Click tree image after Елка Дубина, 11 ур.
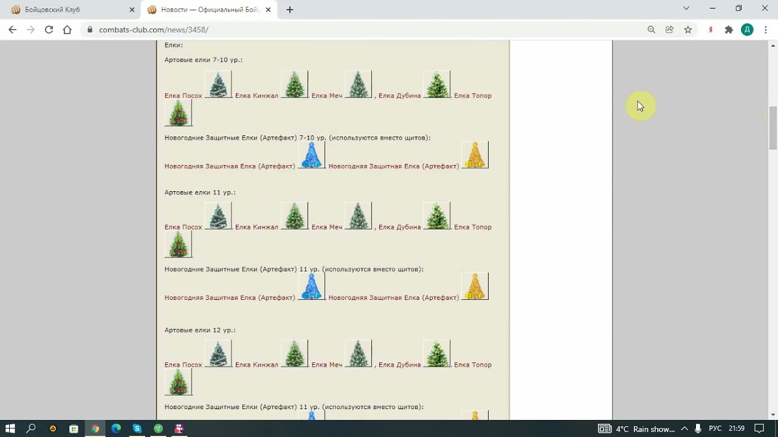Viewport: 778px width, 437px height. tap(437, 216)
